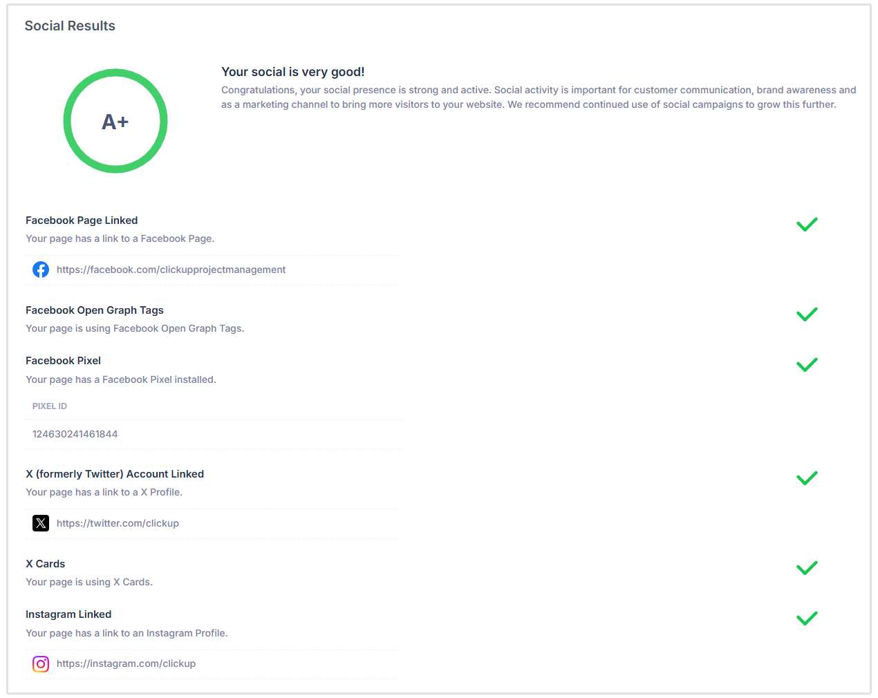Expand the Facebook Pixel section
878x698 pixels.
click(x=63, y=360)
